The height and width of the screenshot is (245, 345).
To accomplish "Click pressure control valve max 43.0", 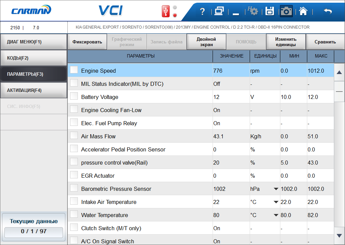I will point(313,163).
